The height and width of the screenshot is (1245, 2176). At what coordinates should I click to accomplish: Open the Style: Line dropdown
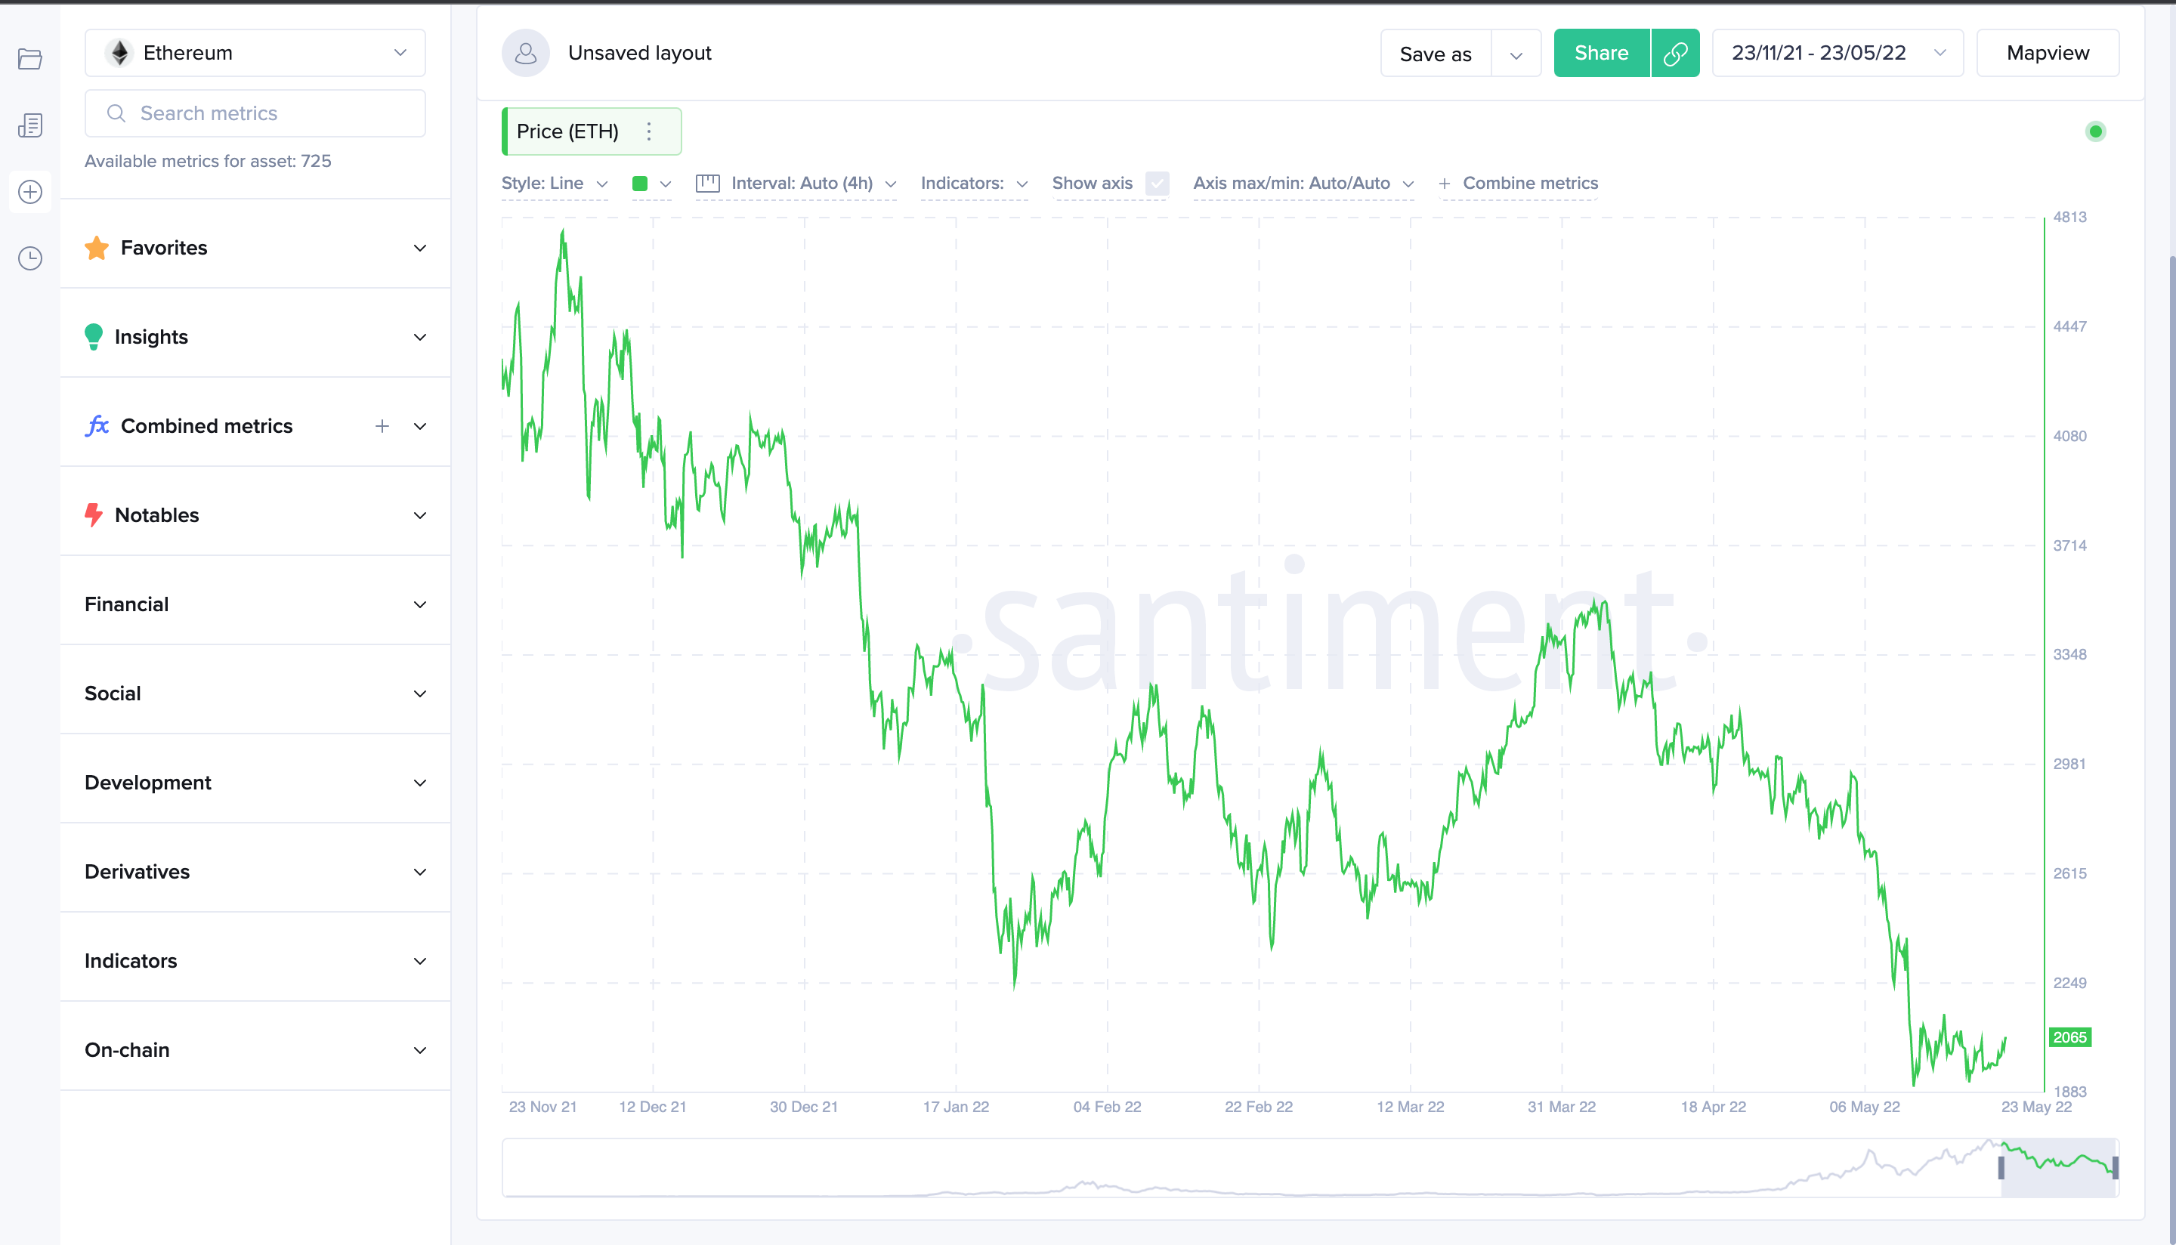pyautogui.click(x=554, y=184)
